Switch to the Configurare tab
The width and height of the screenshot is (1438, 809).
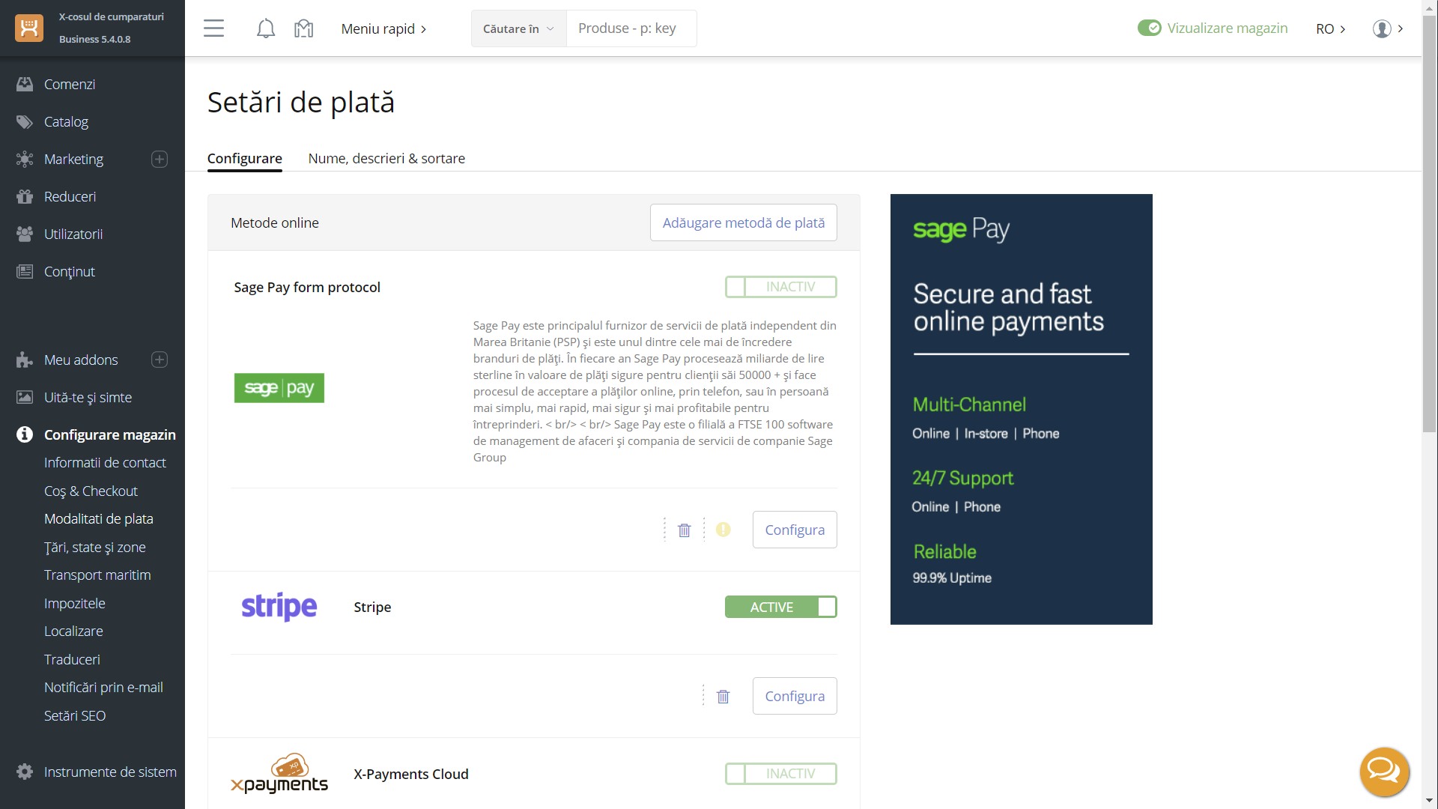pyautogui.click(x=244, y=159)
